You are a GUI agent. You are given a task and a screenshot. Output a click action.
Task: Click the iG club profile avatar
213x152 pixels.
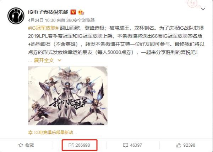[16, 16]
